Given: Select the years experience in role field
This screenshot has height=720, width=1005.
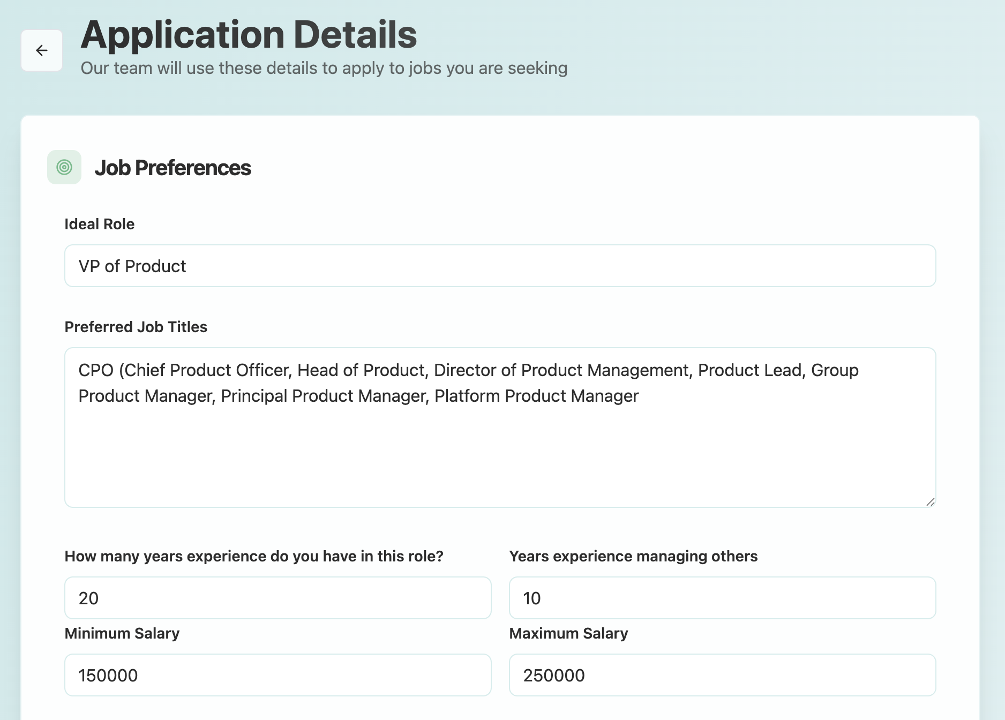Looking at the screenshot, I should [277, 598].
